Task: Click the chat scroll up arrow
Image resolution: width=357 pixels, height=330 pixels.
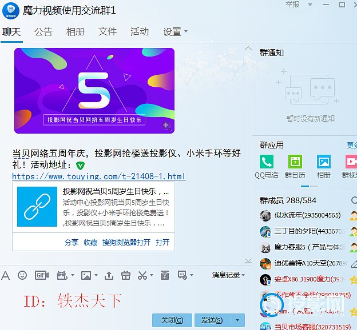Action: (x=248, y=48)
